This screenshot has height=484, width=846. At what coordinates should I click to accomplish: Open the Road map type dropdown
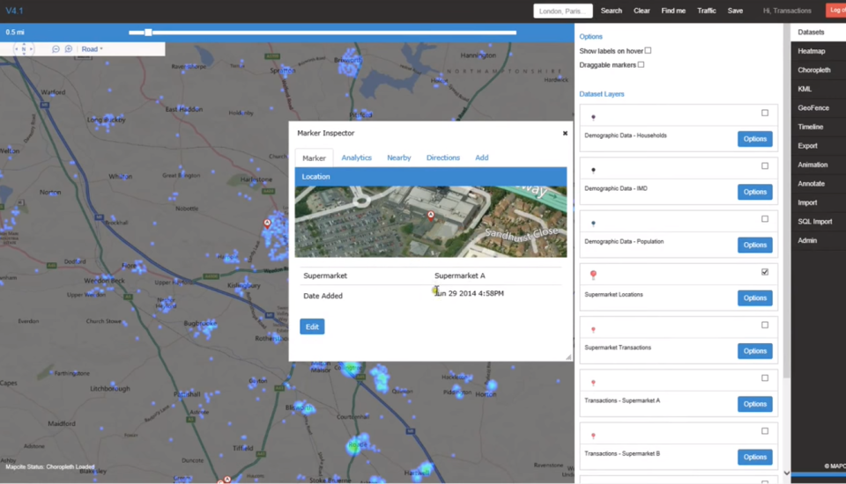click(x=93, y=49)
